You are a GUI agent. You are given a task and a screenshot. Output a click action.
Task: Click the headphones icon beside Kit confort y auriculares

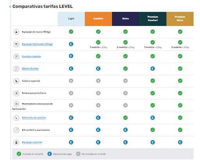click(x=16, y=130)
